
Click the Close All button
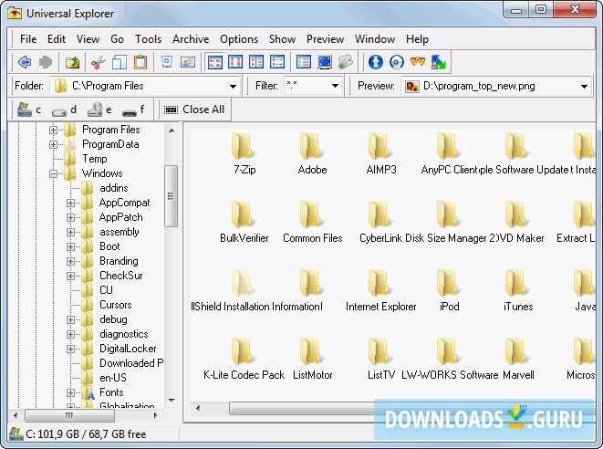pos(194,110)
